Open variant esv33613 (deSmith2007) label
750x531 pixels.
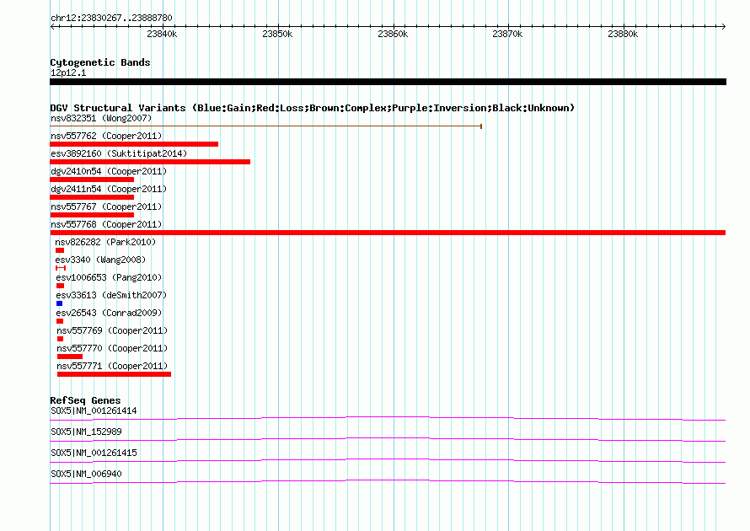pyautogui.click(x=111, y=295)
